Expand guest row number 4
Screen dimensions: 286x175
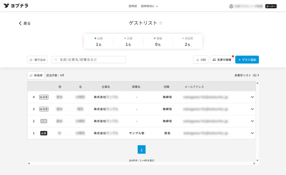point(252,97)
